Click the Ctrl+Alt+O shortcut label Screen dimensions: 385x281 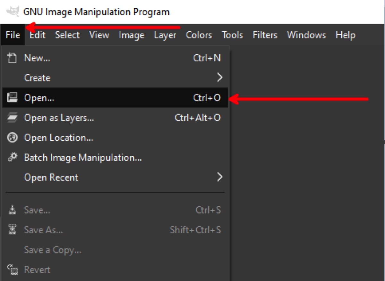click(198, 118)
